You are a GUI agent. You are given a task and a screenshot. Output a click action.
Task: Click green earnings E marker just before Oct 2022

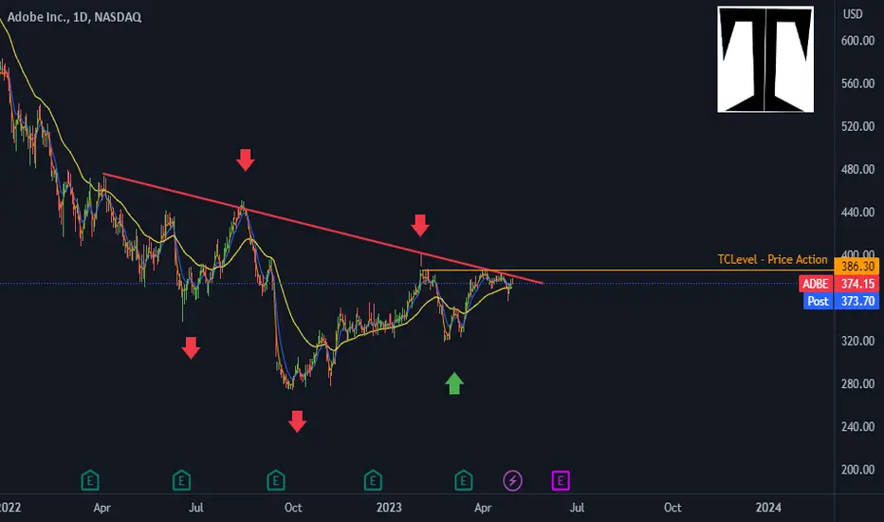coord(276,481)
